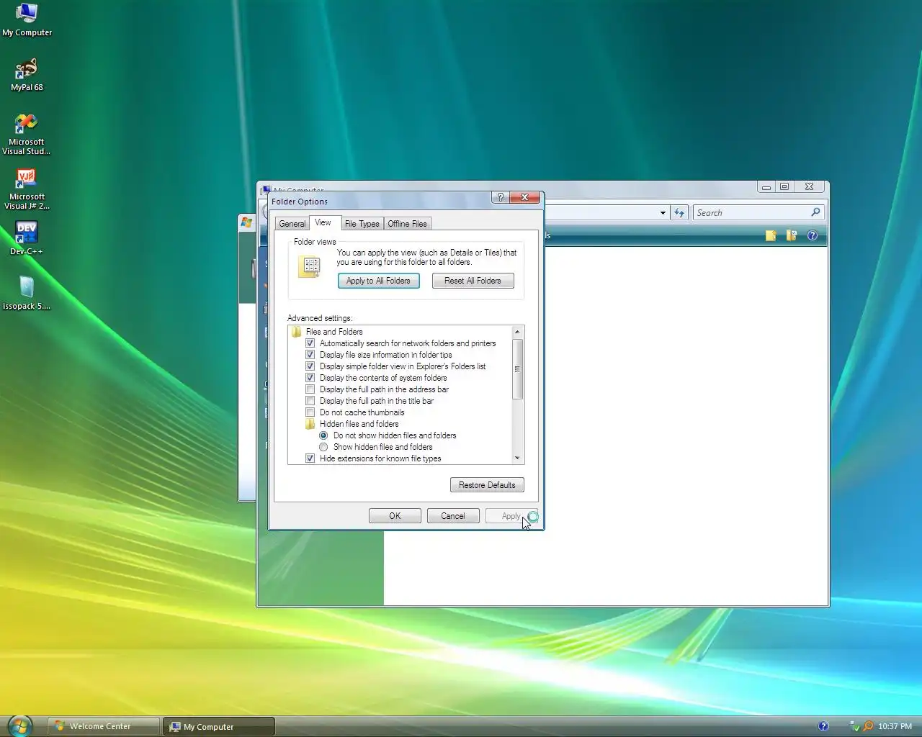Uncheck Hide extensions for known file types
922x737 pixels.
310,458
